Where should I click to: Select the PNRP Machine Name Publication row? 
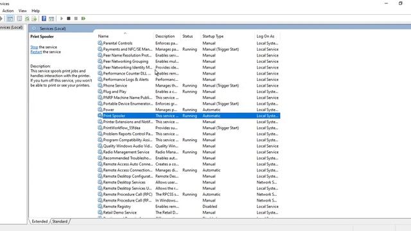pos(188,98)
